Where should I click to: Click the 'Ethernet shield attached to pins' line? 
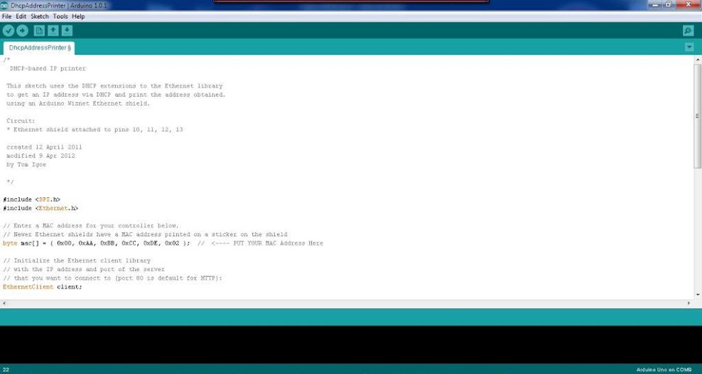(94, 130)
